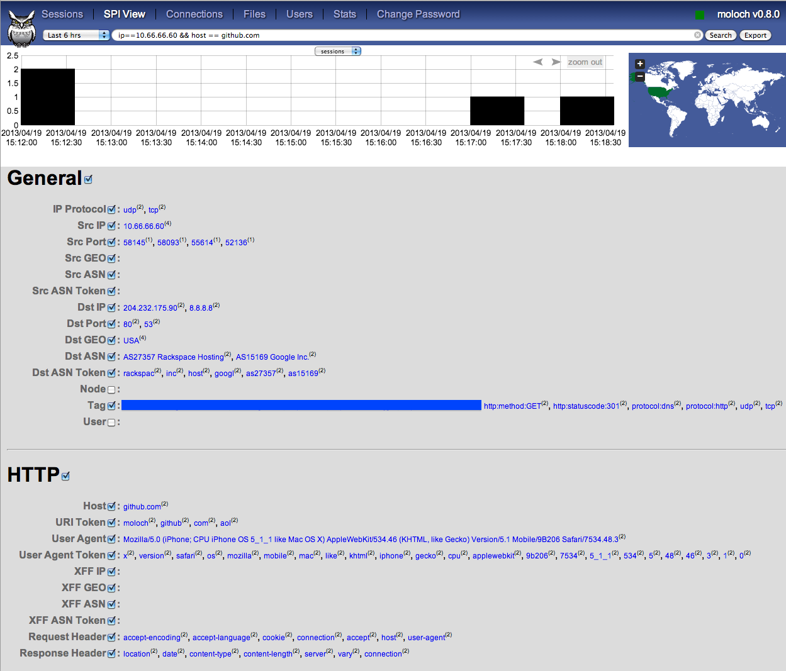Click the Export button
The width and height of the screenshot is (786, 671).
pos(755,35)
